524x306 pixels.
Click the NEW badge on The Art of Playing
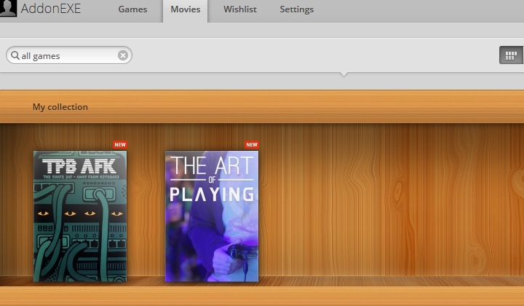tap(252, 144)
